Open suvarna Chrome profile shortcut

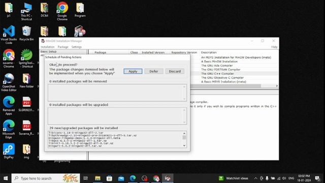[9, 58]
